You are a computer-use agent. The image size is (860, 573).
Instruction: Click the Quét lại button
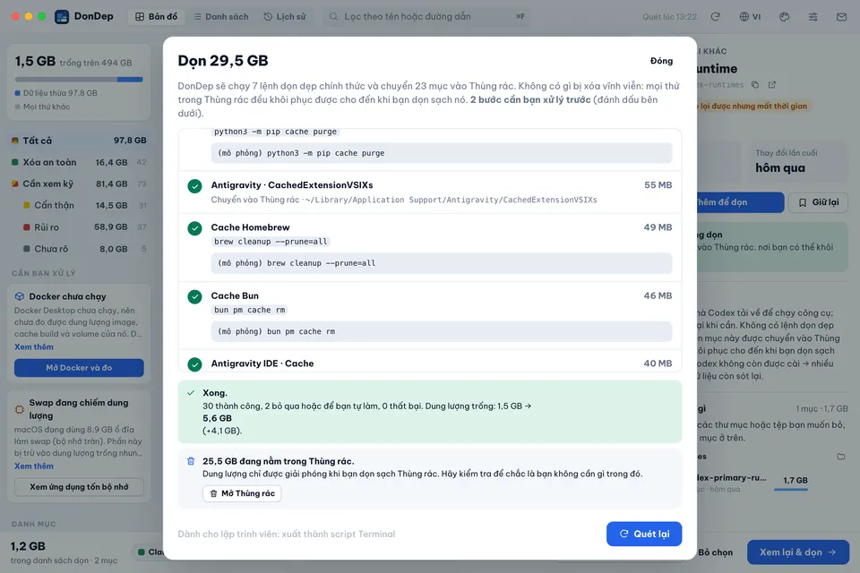tap(644, 534)
